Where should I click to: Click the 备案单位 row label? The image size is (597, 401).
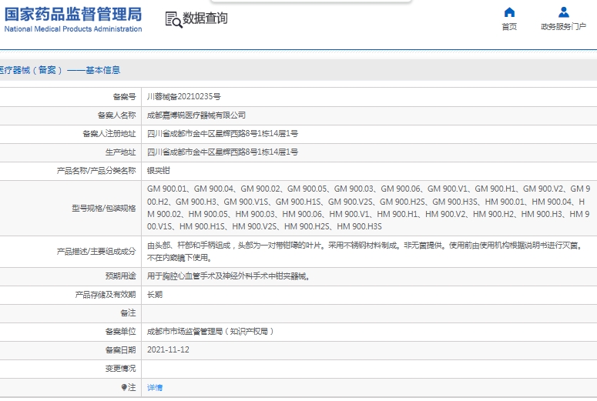[120, 332]
